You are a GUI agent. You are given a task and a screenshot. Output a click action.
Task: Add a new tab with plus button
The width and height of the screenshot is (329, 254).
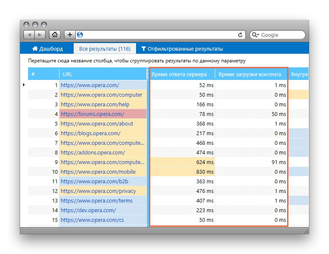pos(69,35)
